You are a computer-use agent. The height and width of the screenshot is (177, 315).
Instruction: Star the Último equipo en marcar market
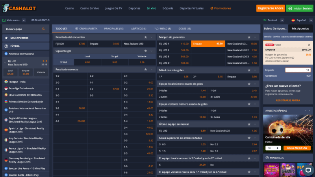[249, 124]
